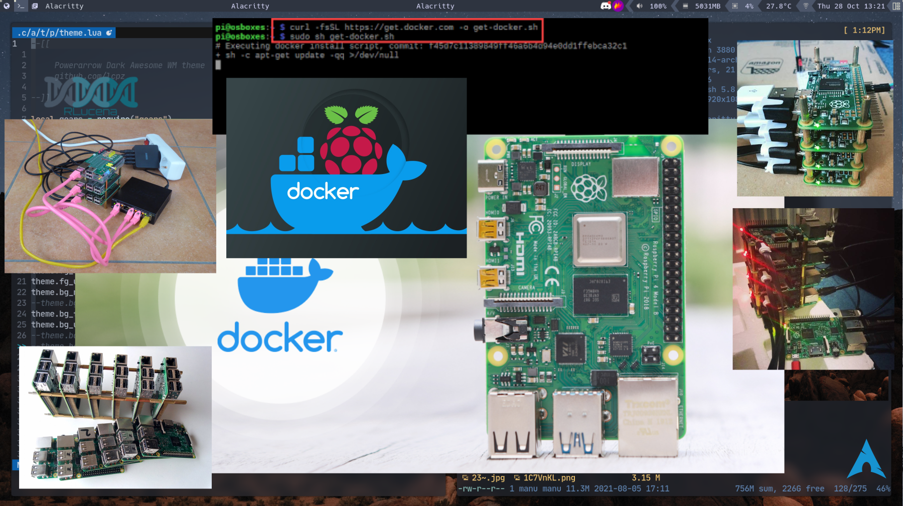Select the stacked Pi Zero cluster photo
The image size is (903, 506).
point(815,118)
